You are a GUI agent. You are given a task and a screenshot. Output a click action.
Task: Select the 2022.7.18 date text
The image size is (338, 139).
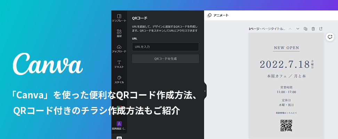(x=284, y=64)
